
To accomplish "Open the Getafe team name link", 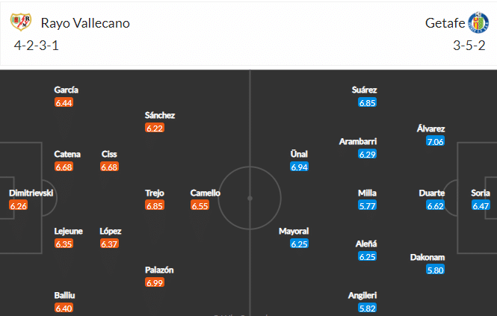I will coord(445,23).
